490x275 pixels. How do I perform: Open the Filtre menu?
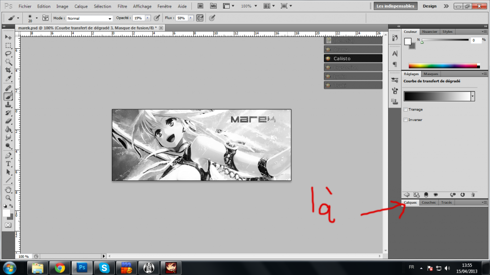tap(122, 6)
